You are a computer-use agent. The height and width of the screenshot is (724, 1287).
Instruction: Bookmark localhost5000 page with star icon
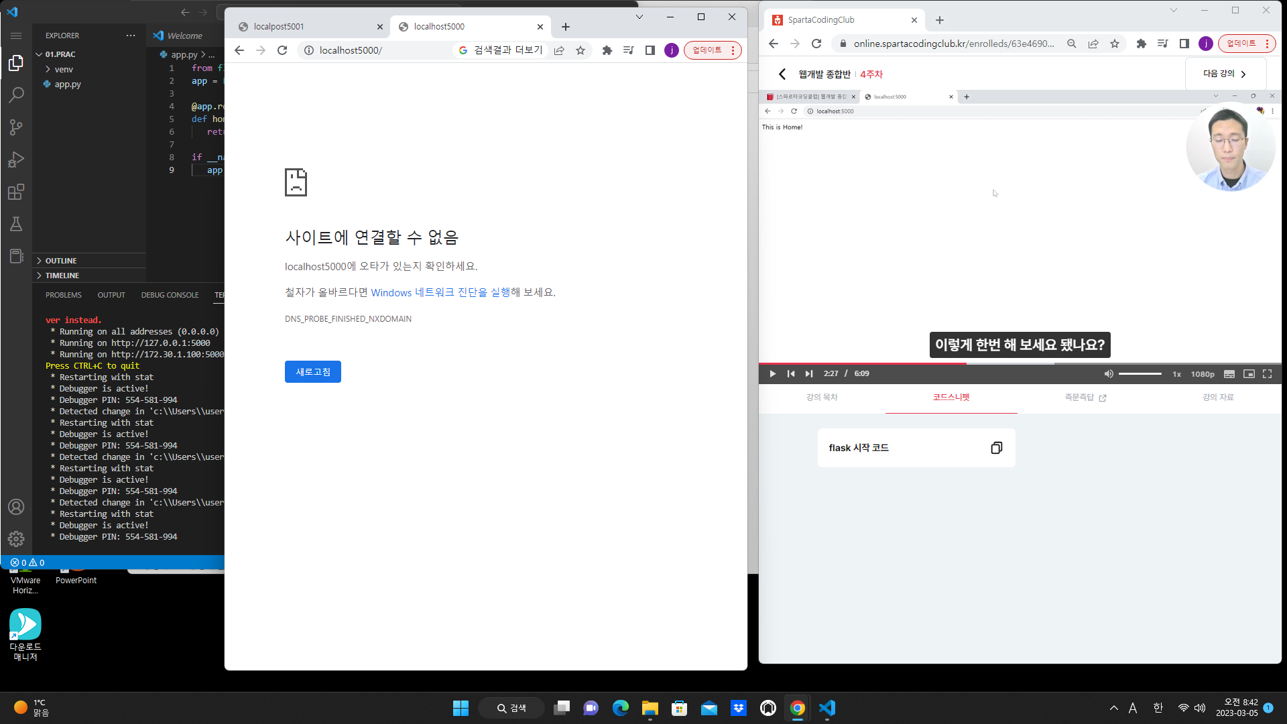click(580, 50)
